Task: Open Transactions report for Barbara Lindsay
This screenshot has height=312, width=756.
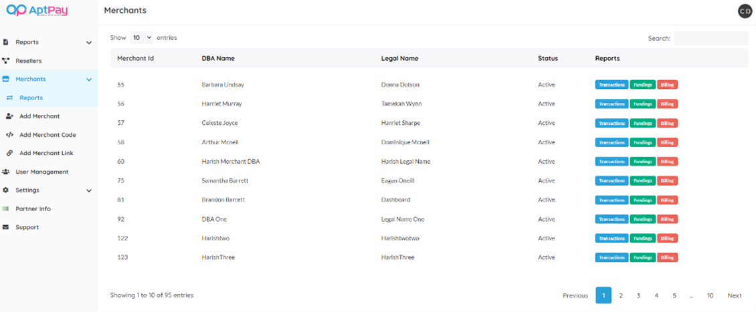Action: pos(611,85)
